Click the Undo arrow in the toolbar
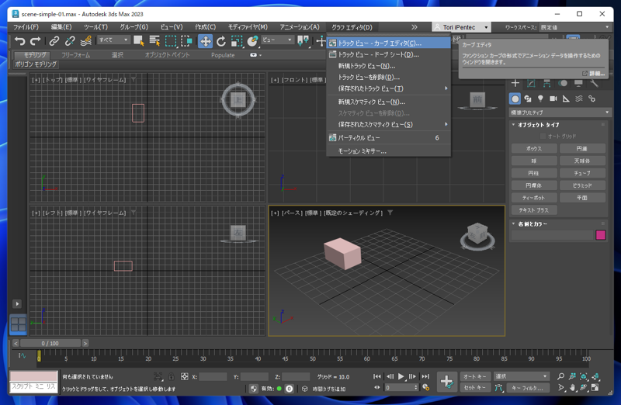This screenshot has height=405, width=621. coord(19,41)
